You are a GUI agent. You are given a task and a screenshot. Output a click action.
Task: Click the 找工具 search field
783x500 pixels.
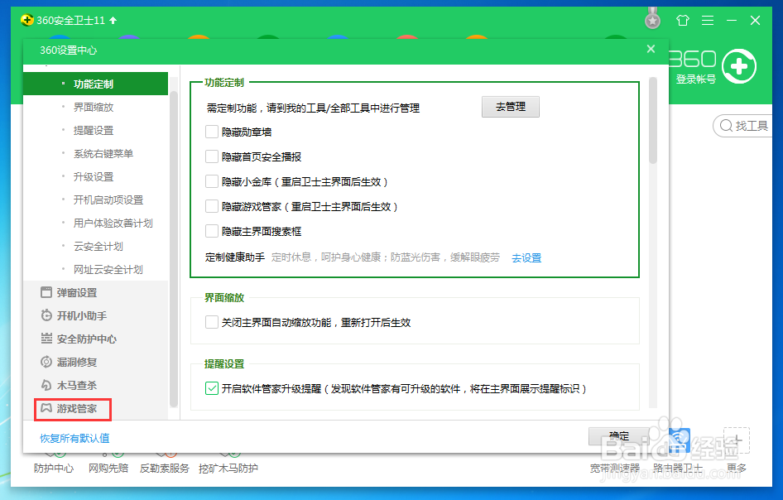pos(743,125)
